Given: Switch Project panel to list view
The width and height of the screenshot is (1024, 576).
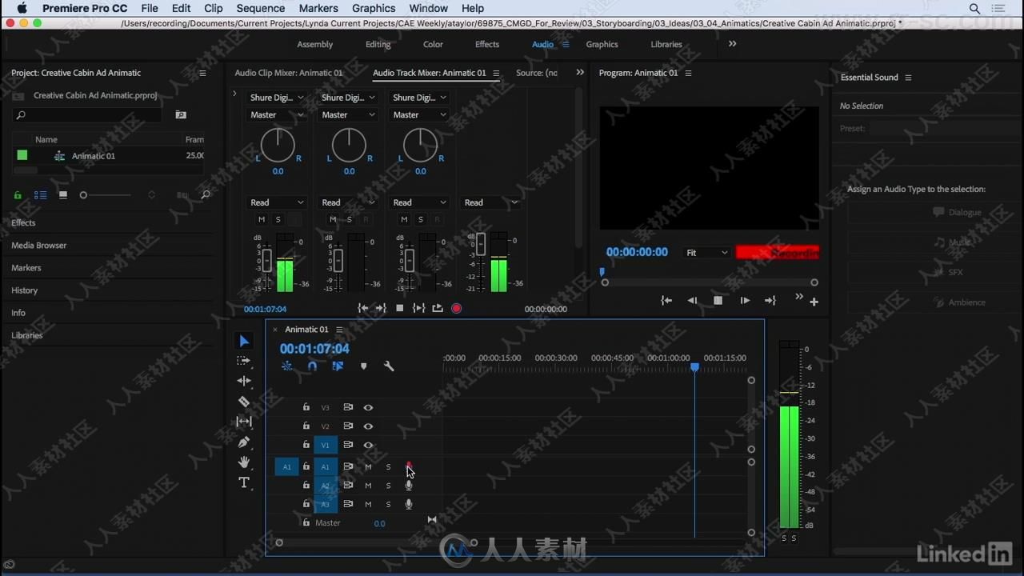Looking at the screenshot, I should tap(41, 194).
